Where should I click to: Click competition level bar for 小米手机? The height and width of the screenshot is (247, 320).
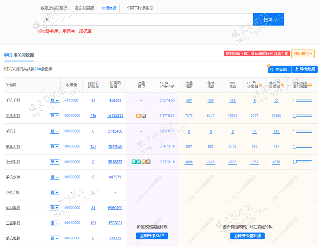304,162
